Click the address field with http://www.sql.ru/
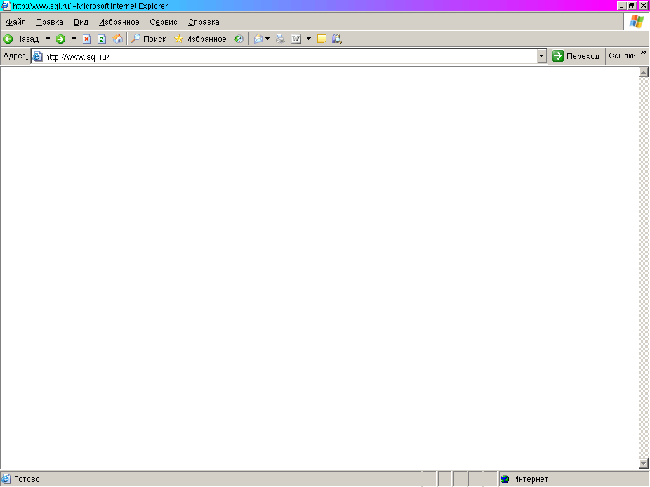 tap(286, 56)
